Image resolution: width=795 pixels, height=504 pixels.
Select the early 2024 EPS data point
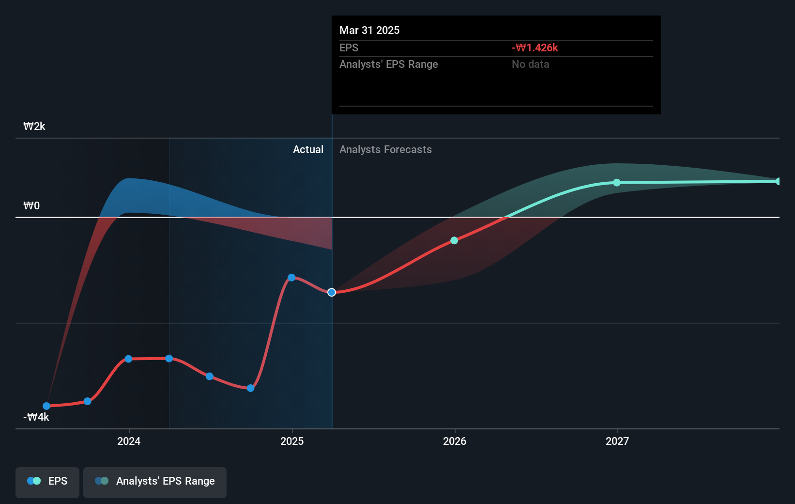click(128, 359)
